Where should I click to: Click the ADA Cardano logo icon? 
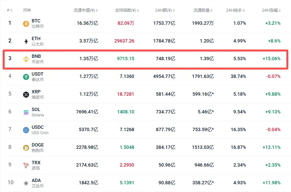coord(26,183)
